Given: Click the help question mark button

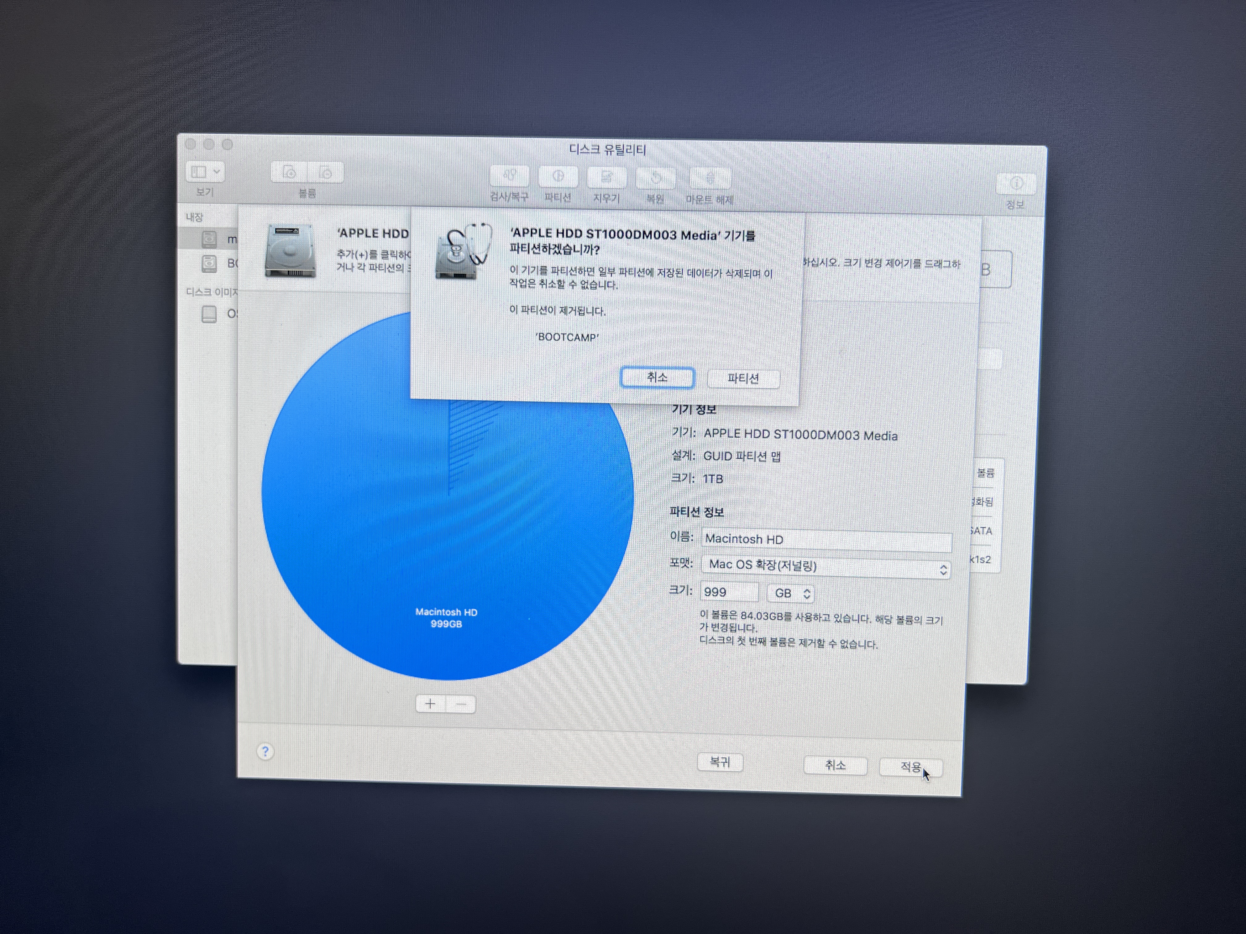Looking at the screenshot, I should click(265, 751).
